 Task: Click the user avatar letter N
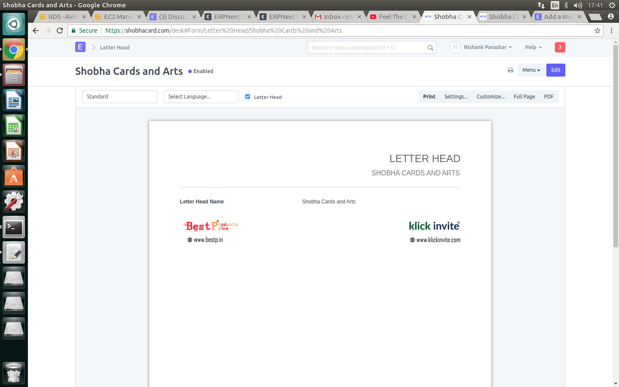coord(455,47)
